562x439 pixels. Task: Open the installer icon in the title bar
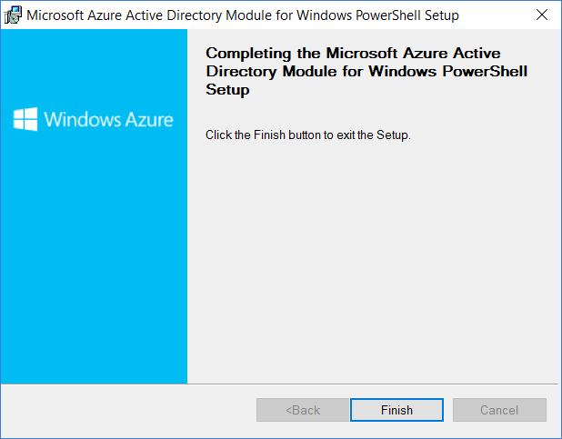[13, 15]
